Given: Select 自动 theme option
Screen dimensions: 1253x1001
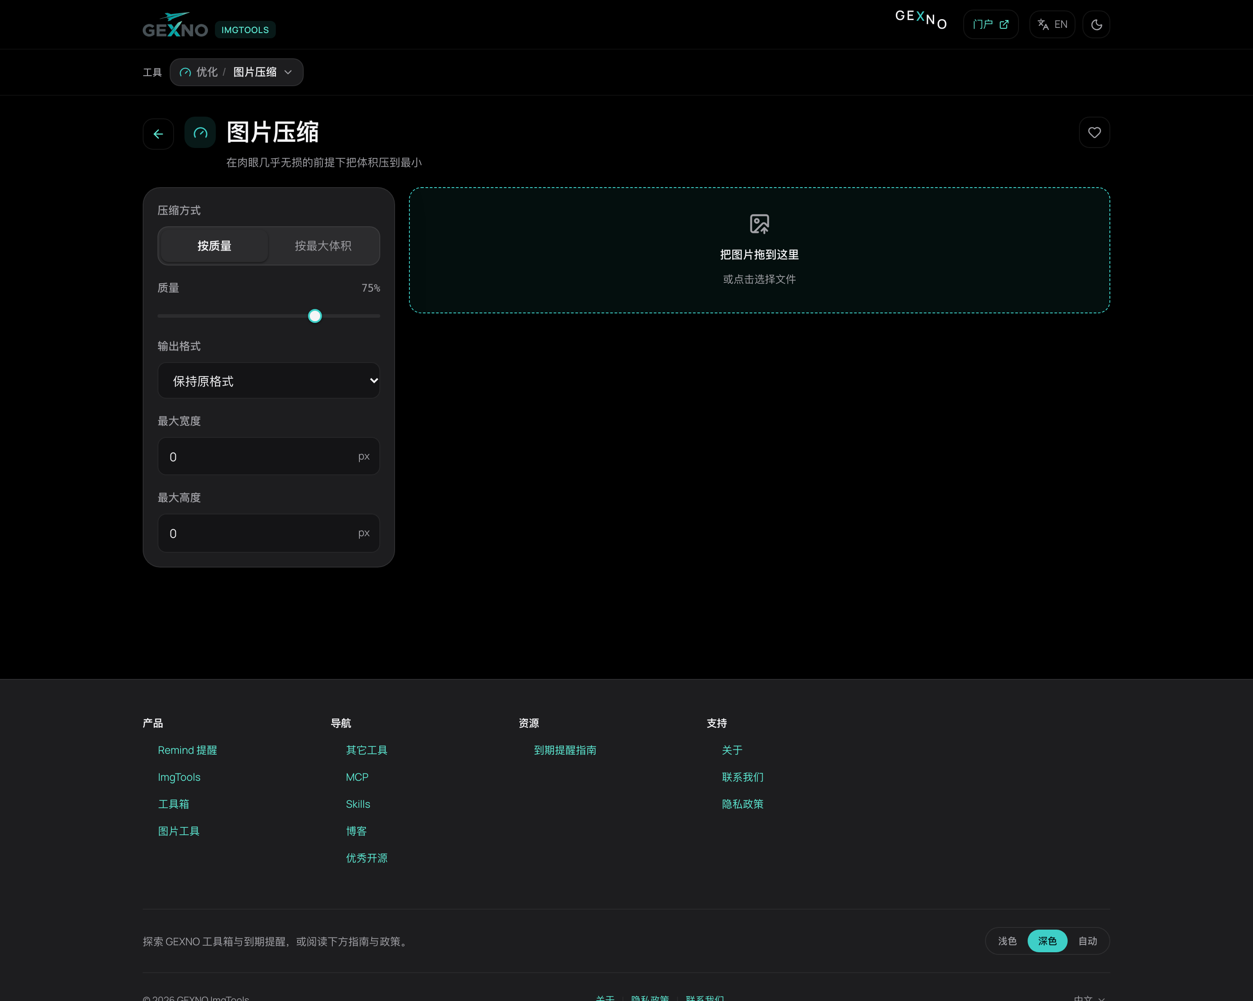Looking at the screenshot, I should pos(1087,941).
